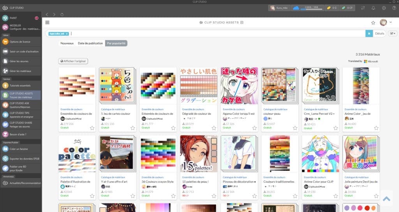Image resolution: width=399 pixels, height=212 pixels.
Task: Open help question mark icon
Action: coord(394,8)
